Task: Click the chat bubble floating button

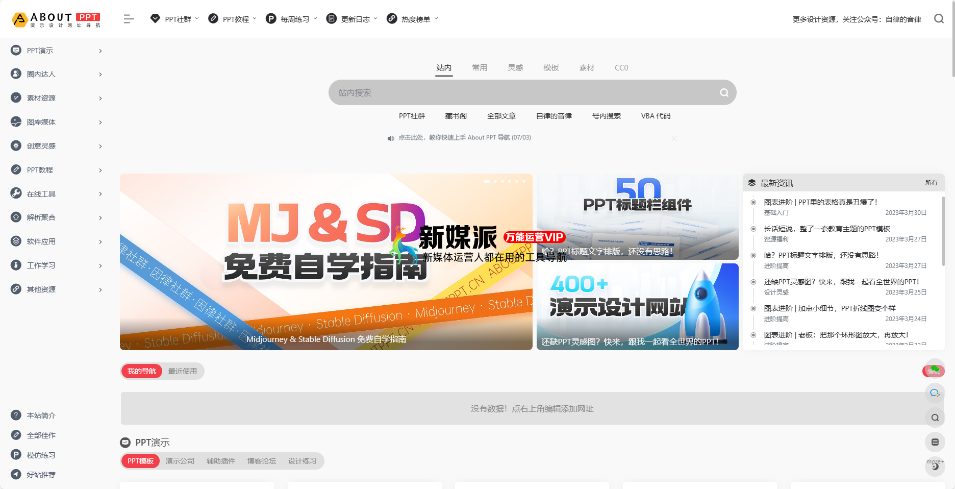Action: [935, 393]
